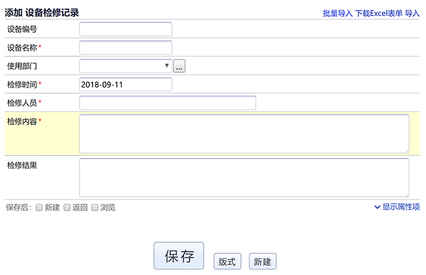Click the 检修人员 input field

point(168,103)
